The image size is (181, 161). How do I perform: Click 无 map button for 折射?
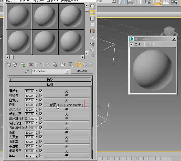coord(67,133)
